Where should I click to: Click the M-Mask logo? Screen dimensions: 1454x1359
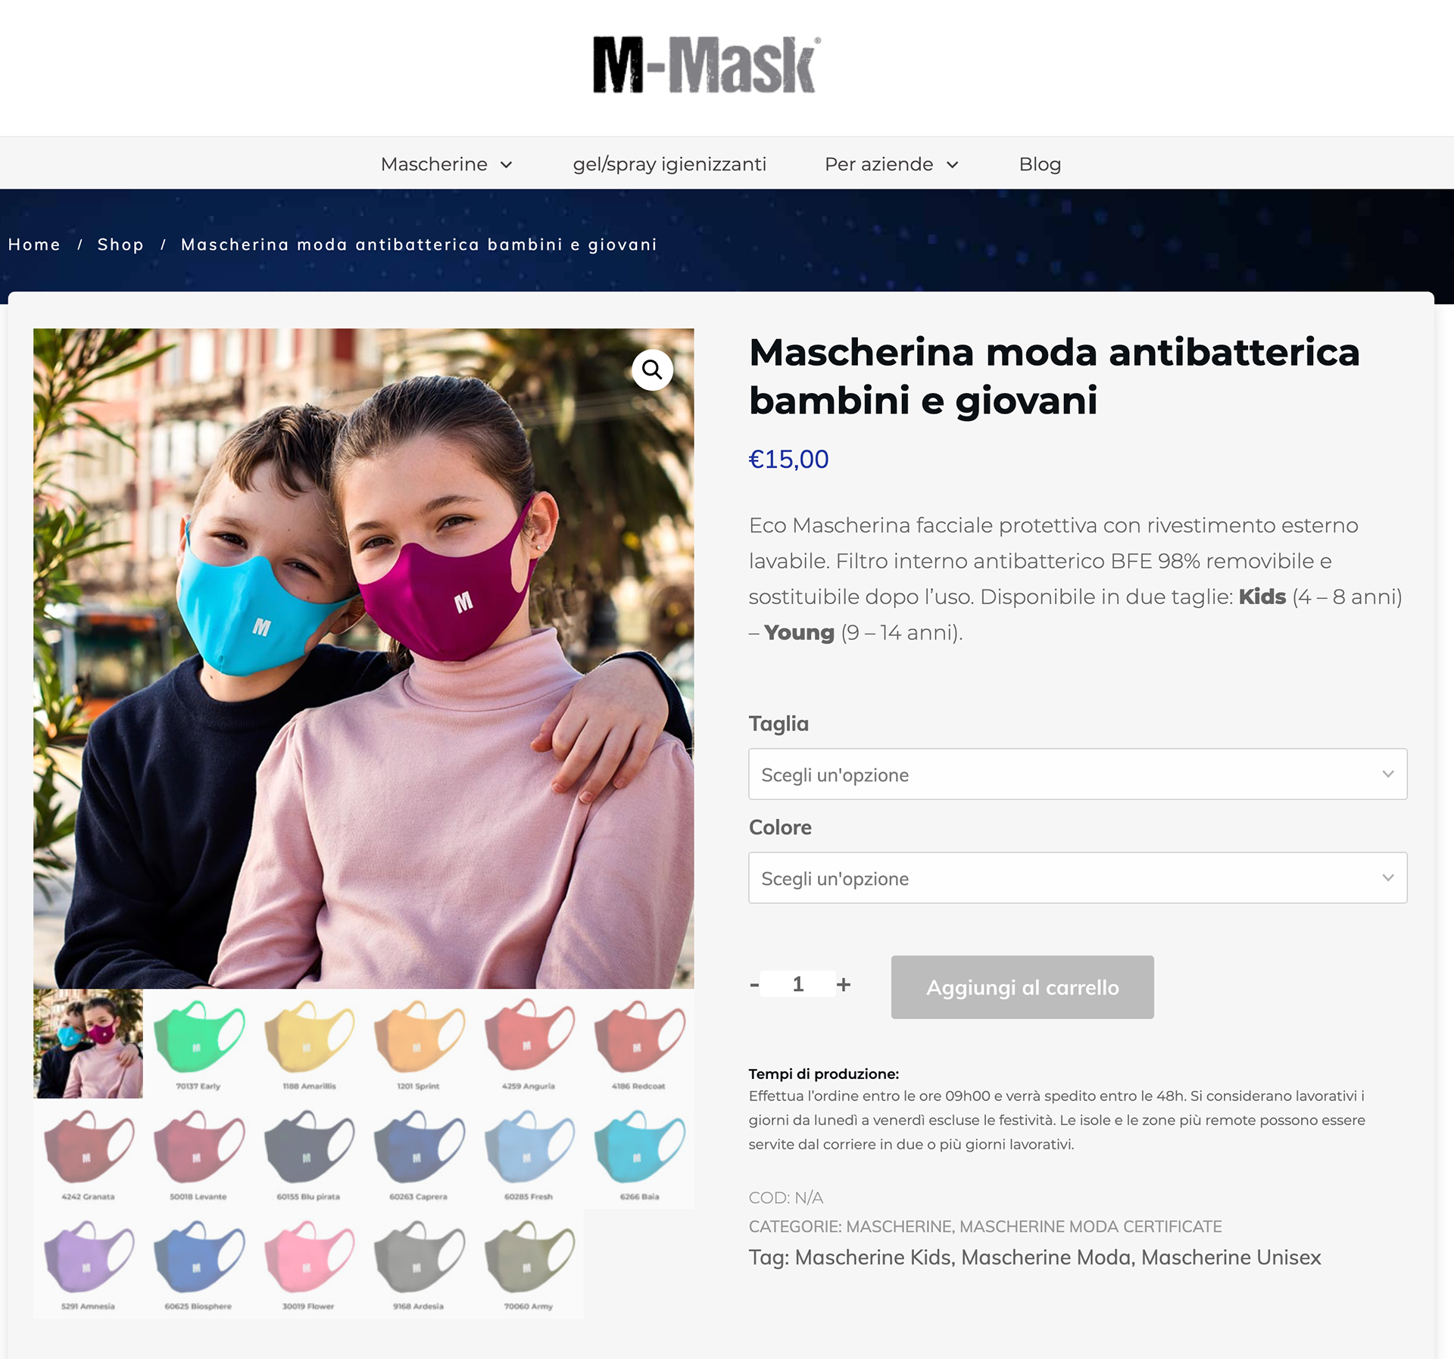tap(707, 65)
